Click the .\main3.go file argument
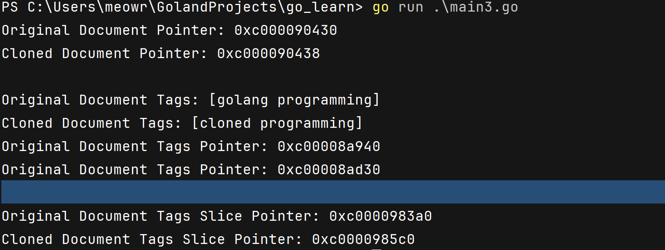 (476, 7)
